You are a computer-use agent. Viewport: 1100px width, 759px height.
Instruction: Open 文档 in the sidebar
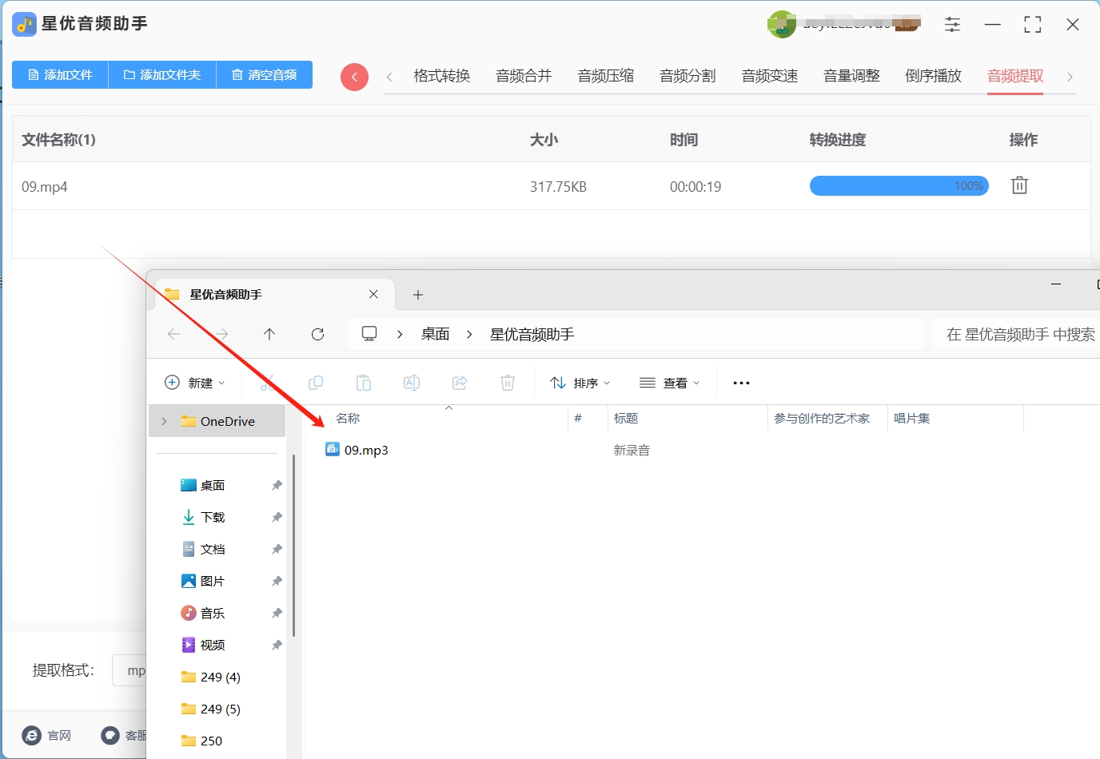[213, 549]
